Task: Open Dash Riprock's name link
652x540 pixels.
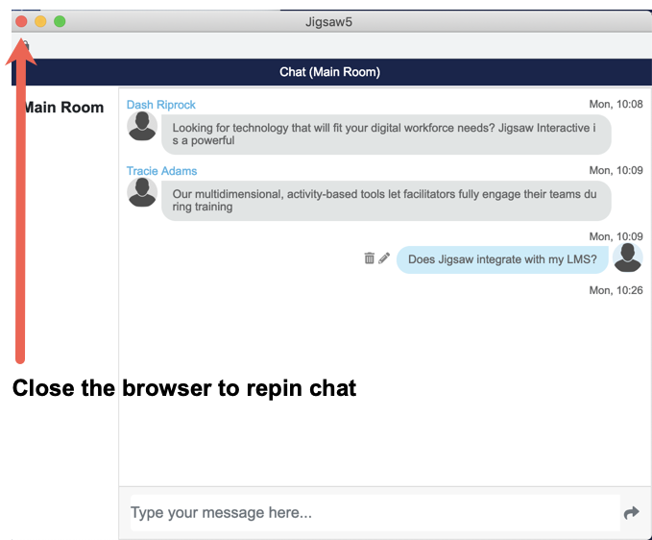Action: (160, 105)
